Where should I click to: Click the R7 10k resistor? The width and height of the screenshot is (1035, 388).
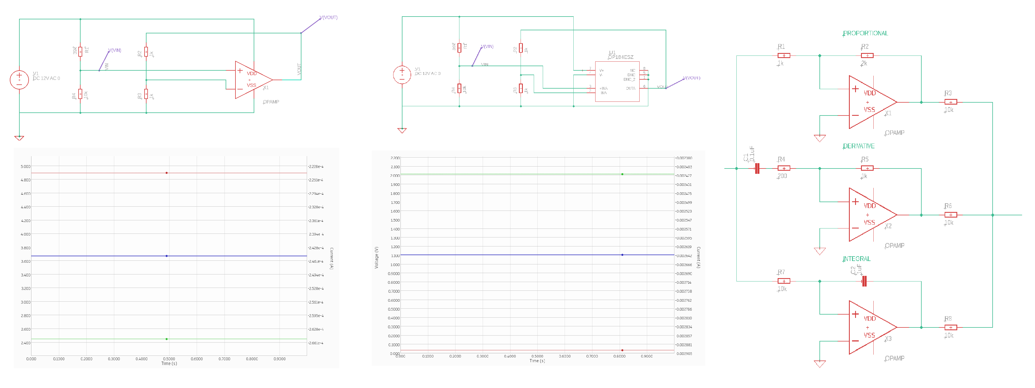tap(784, 281)
